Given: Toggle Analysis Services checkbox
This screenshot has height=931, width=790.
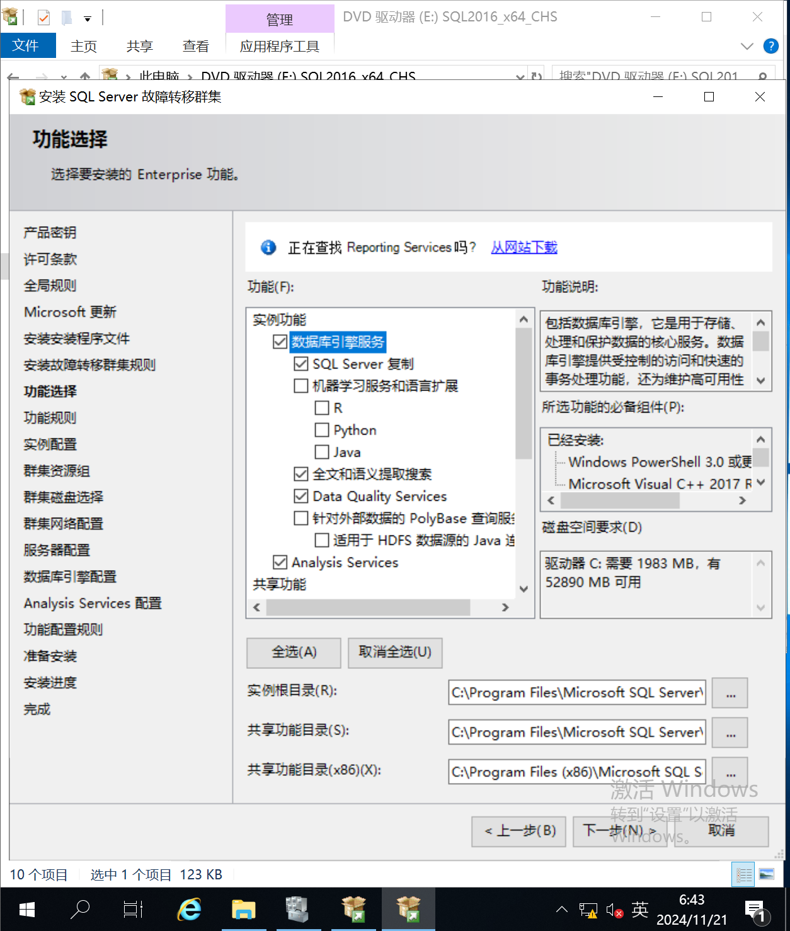Looking at the screenshot, I should pyautogui.click(x=280, y=562).
